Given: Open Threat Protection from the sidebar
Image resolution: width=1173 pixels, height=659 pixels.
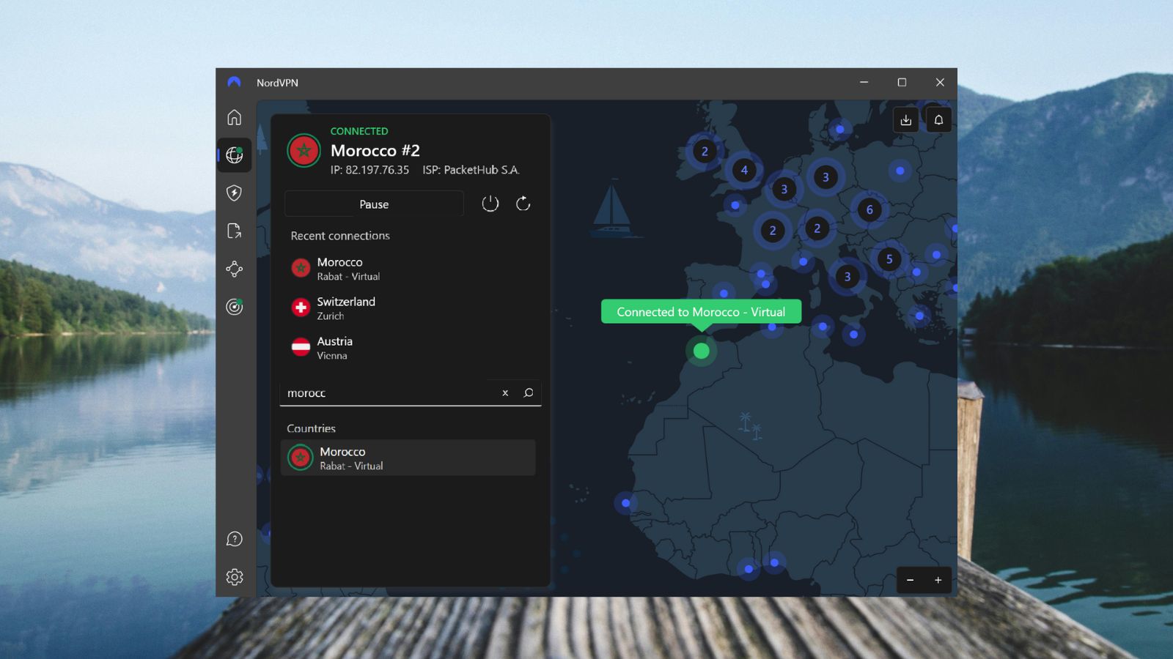Looking at the screenshot, I should (234, 193).
